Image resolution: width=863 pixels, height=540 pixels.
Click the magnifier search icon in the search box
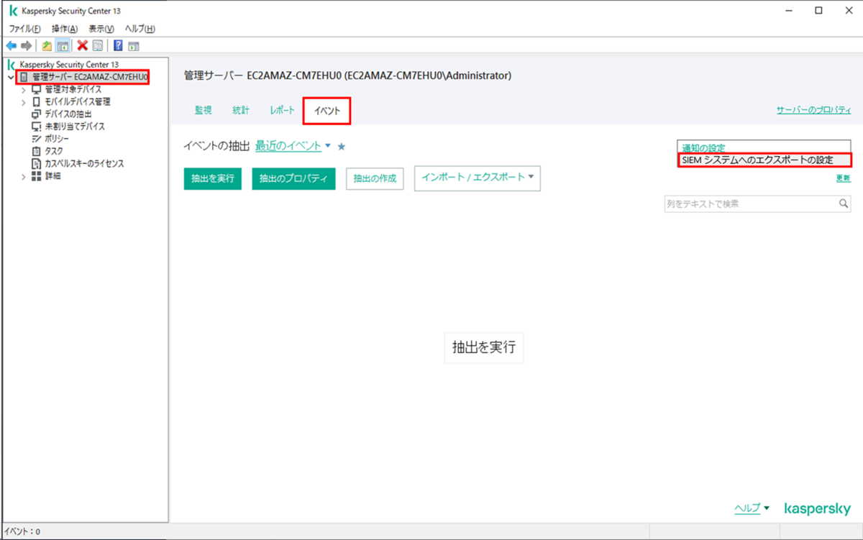tap(844, 204)
